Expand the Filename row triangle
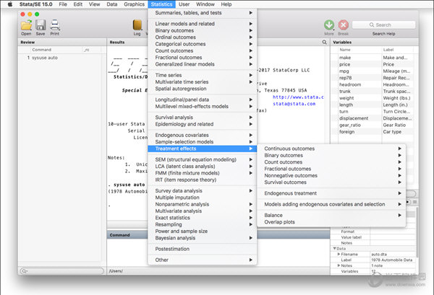Screen dimensions: 434x295 tap(339, 253)
